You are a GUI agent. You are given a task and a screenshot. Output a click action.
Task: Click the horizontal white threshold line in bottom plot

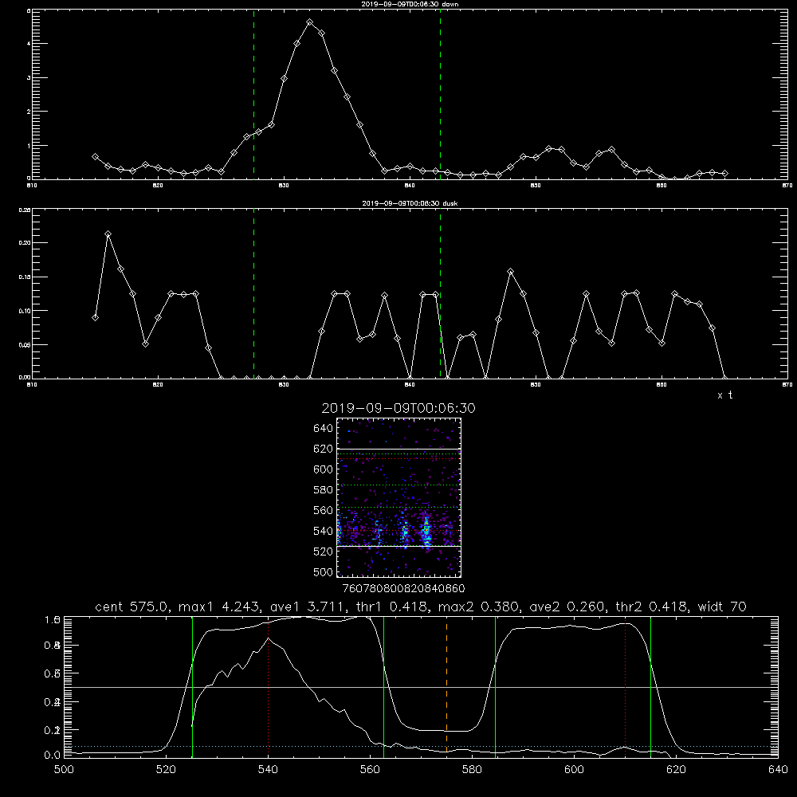point(421,687)
